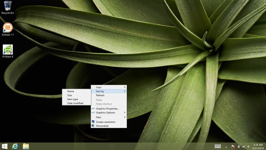Check the battery status tray icon

(x=239, y=146)
